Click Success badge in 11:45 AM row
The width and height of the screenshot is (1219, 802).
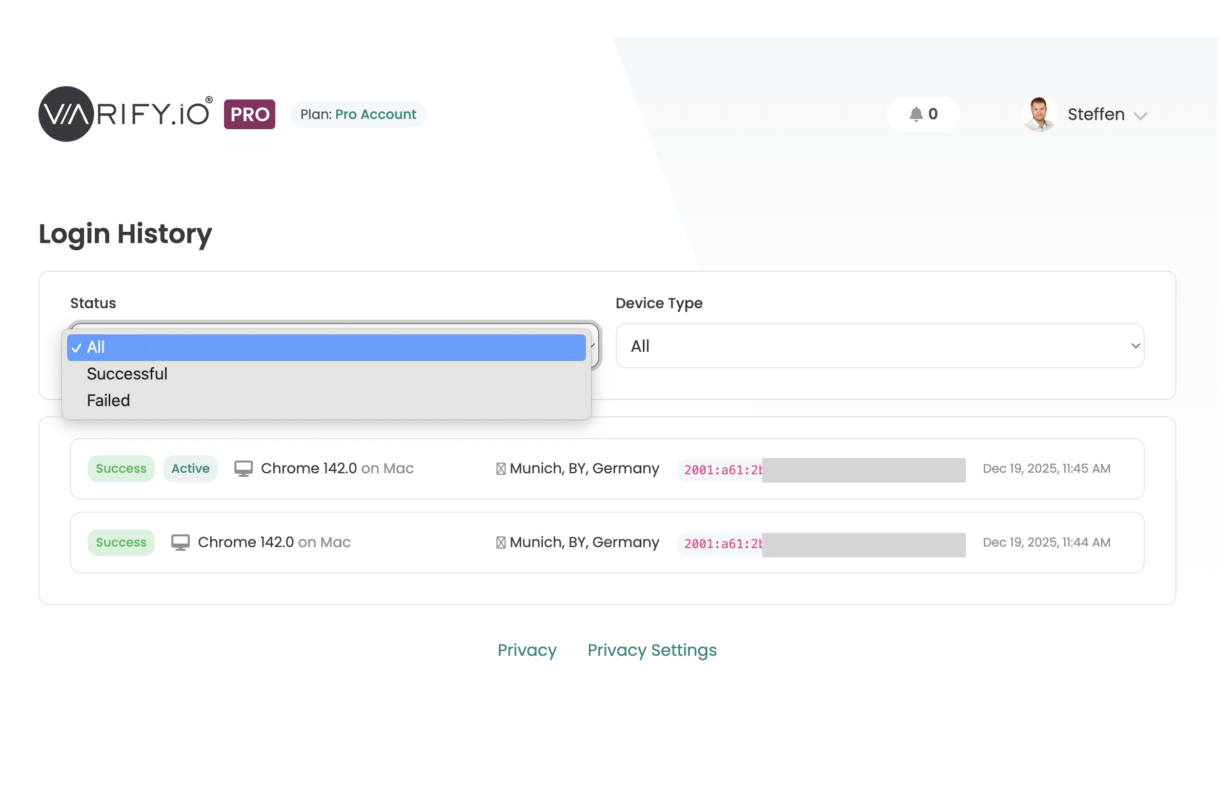tap(121, 468)
